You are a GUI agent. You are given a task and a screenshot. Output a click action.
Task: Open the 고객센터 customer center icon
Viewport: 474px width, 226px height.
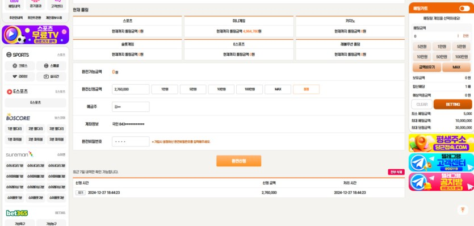click(57, 5)
